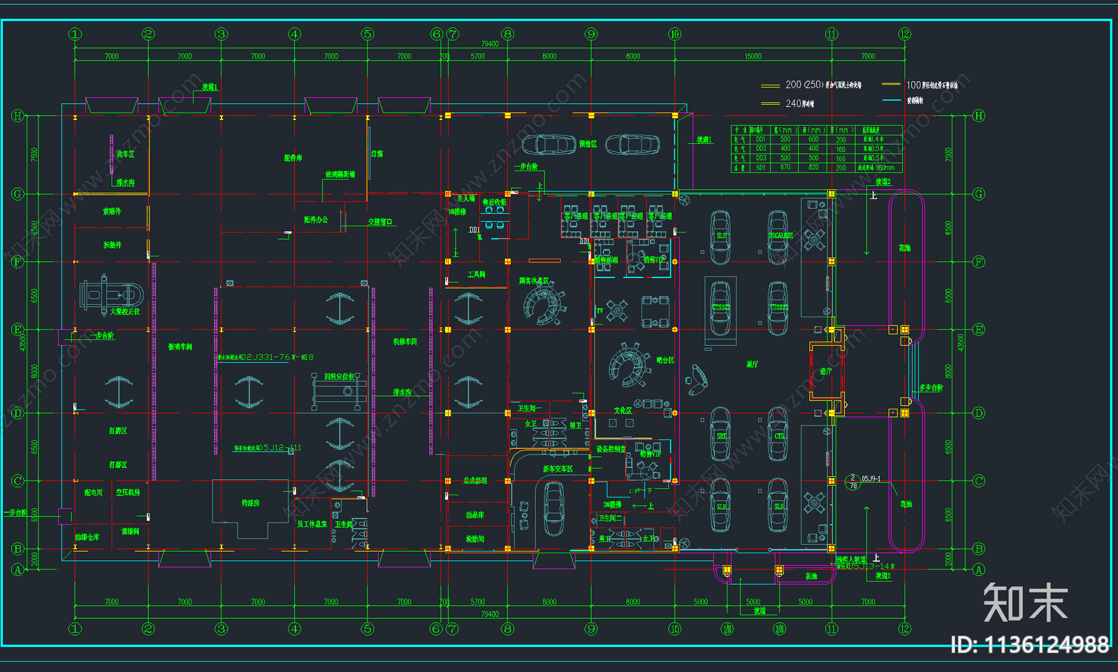Select the 新车交车区 label

[558, 469]
